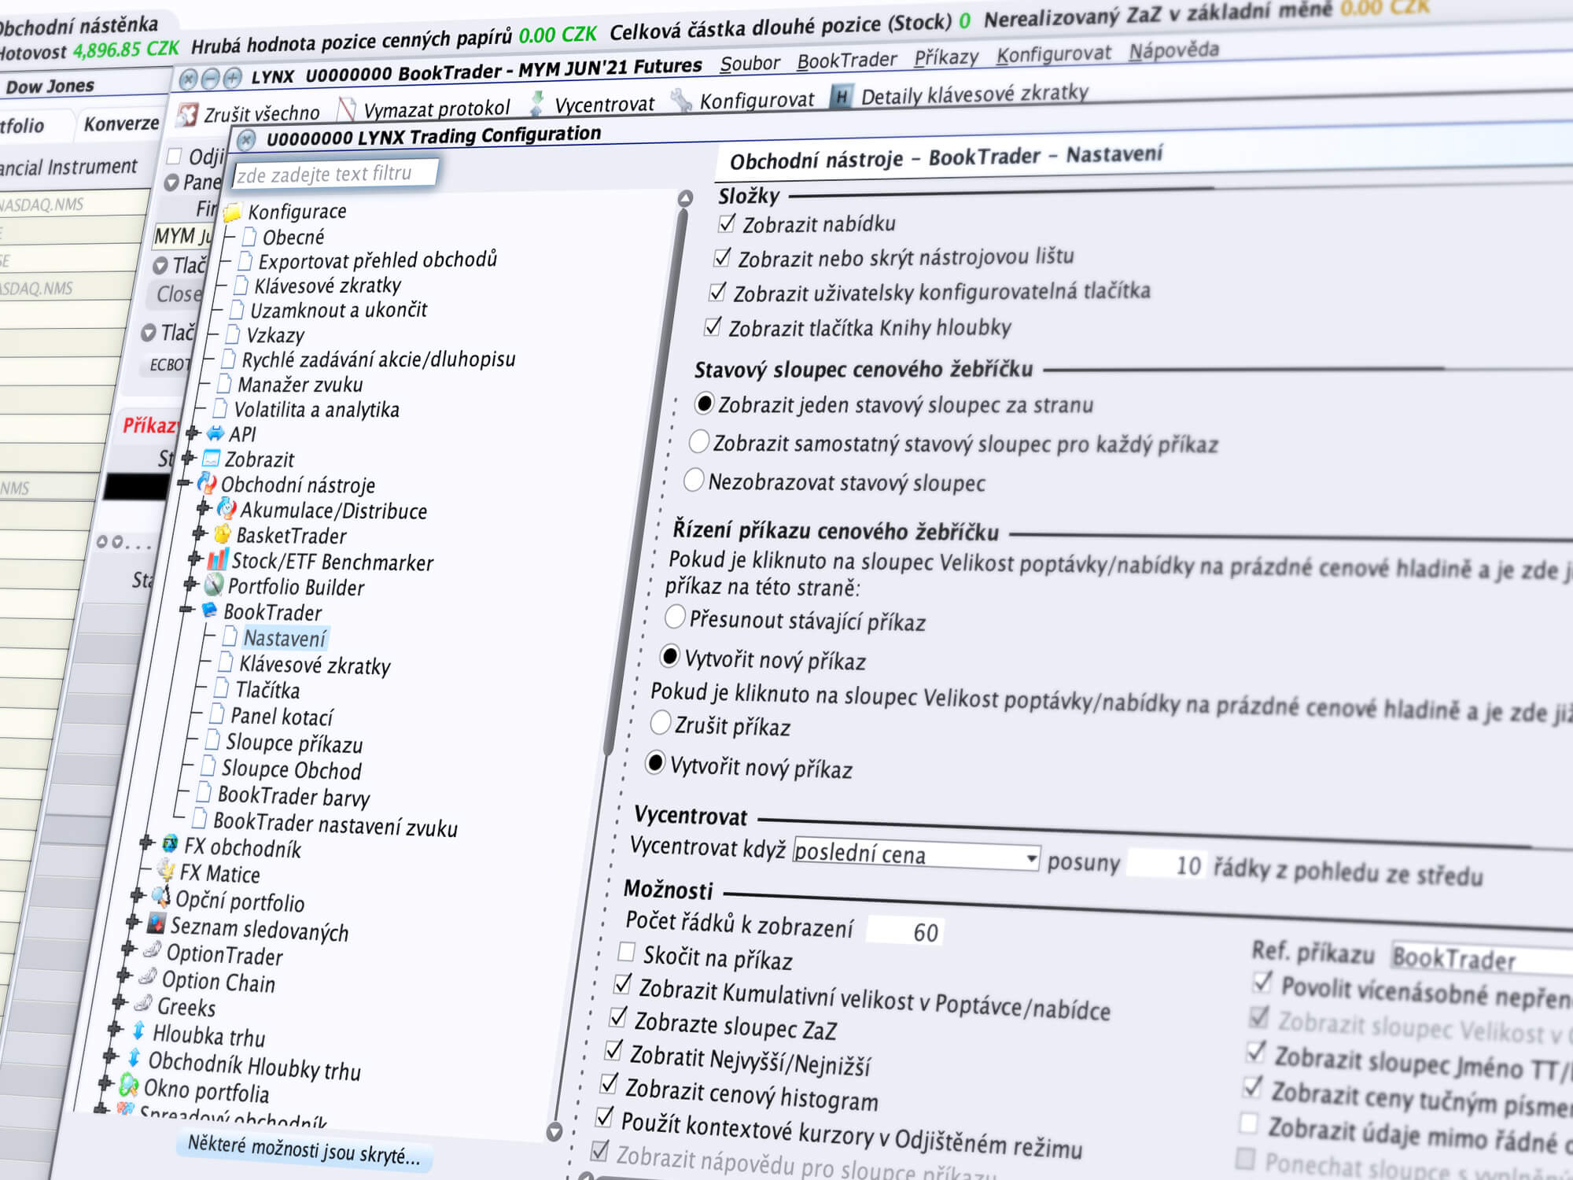Click the BookTrader book icon in tree
Screen dimensions: 1573x1180
point(209,610)
